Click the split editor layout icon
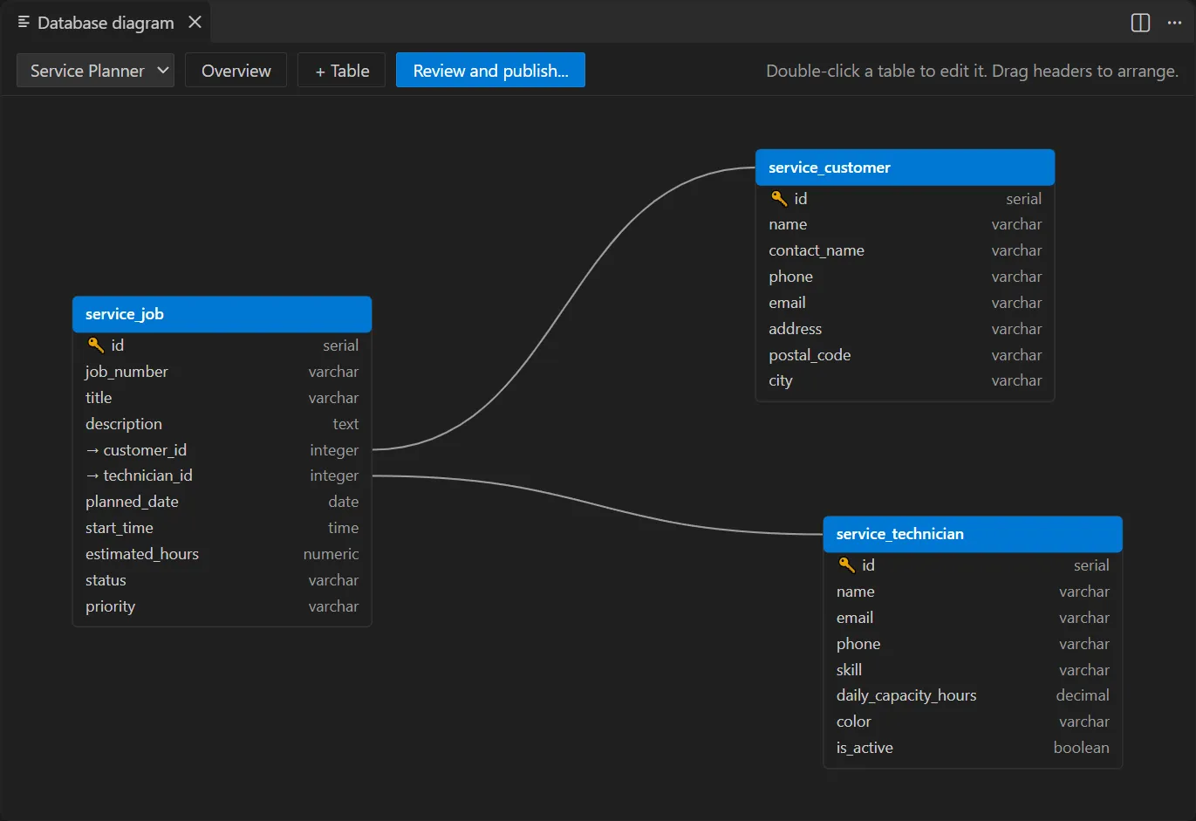This screenshot has height=821, width=1196. (x=1140, y=23)
